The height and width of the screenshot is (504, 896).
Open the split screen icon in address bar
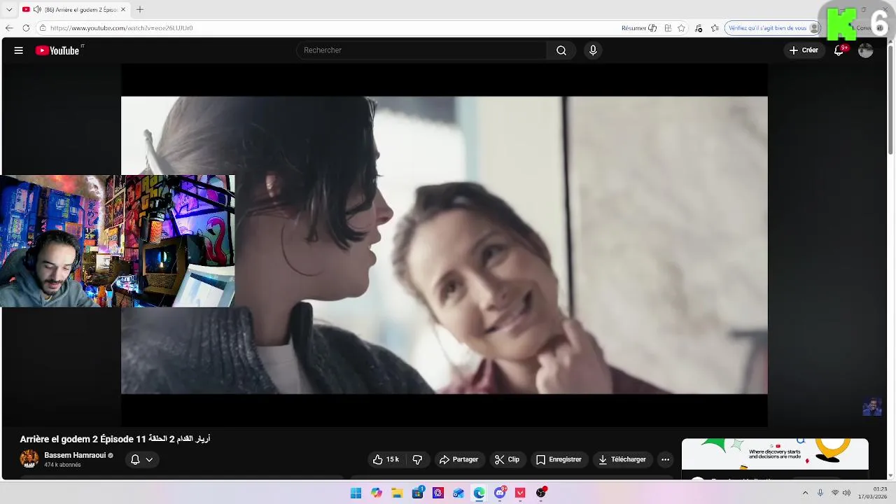668,28
